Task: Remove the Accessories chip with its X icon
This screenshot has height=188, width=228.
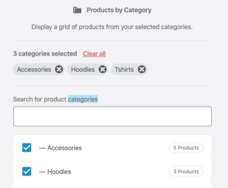Action: pyautogui.click(x=59, y=69)
